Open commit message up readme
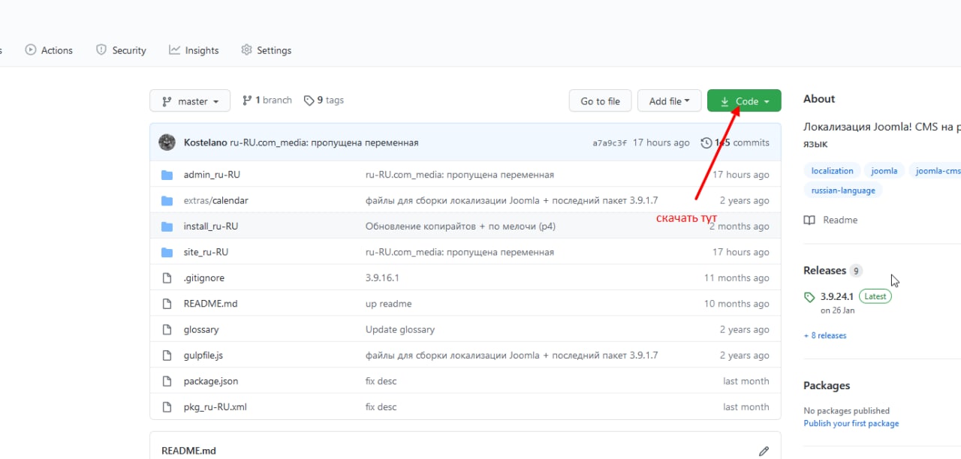The image size is (961, 459). click(x=388, y=304)
